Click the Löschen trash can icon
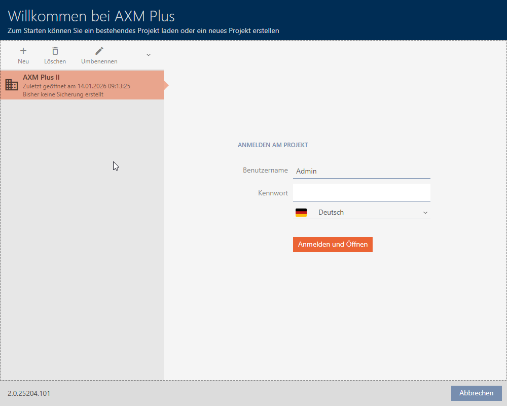This screenshot has height=406, width=507. (x=55, y=51)
